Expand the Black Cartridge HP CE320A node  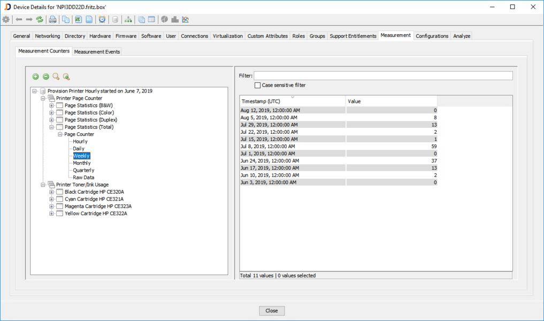click(52, 192)
